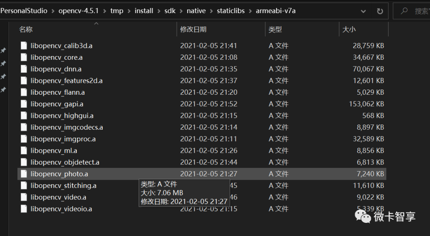This screenshot has height=236, width=430.
Task: Select file libopencv_objdetect.a
Action: [65, 162]
